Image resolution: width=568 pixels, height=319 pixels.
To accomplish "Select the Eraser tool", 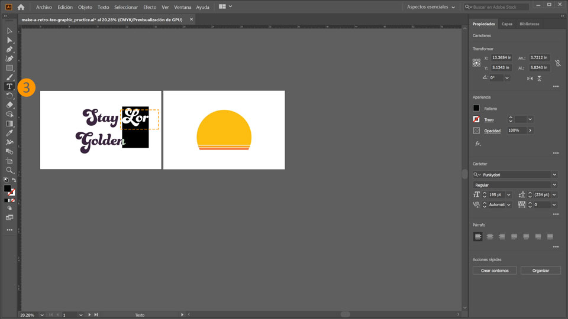I will (x=9, y=105).
